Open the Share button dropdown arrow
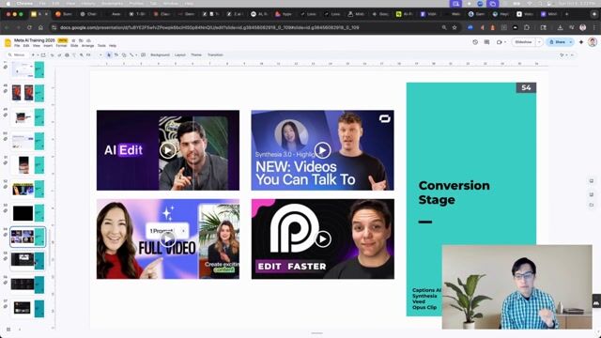 [571, 42]
